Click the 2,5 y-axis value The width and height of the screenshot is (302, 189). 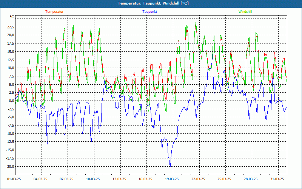pyautogui.click(x=11, y=93)
